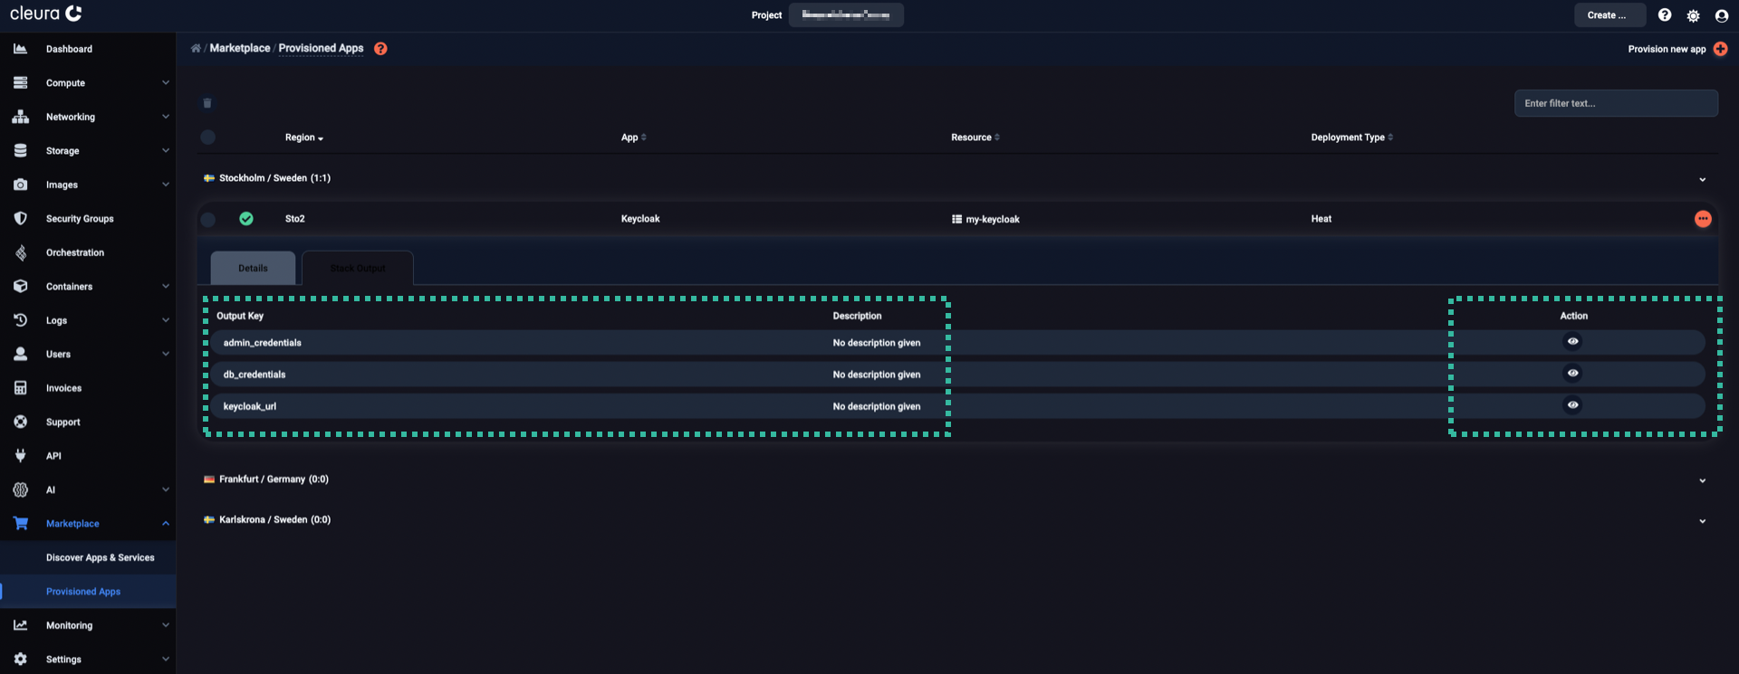Open the Create dropdown button
Image resolution: width=1739 pixels, height=674 pixels.
(1609, 15)
